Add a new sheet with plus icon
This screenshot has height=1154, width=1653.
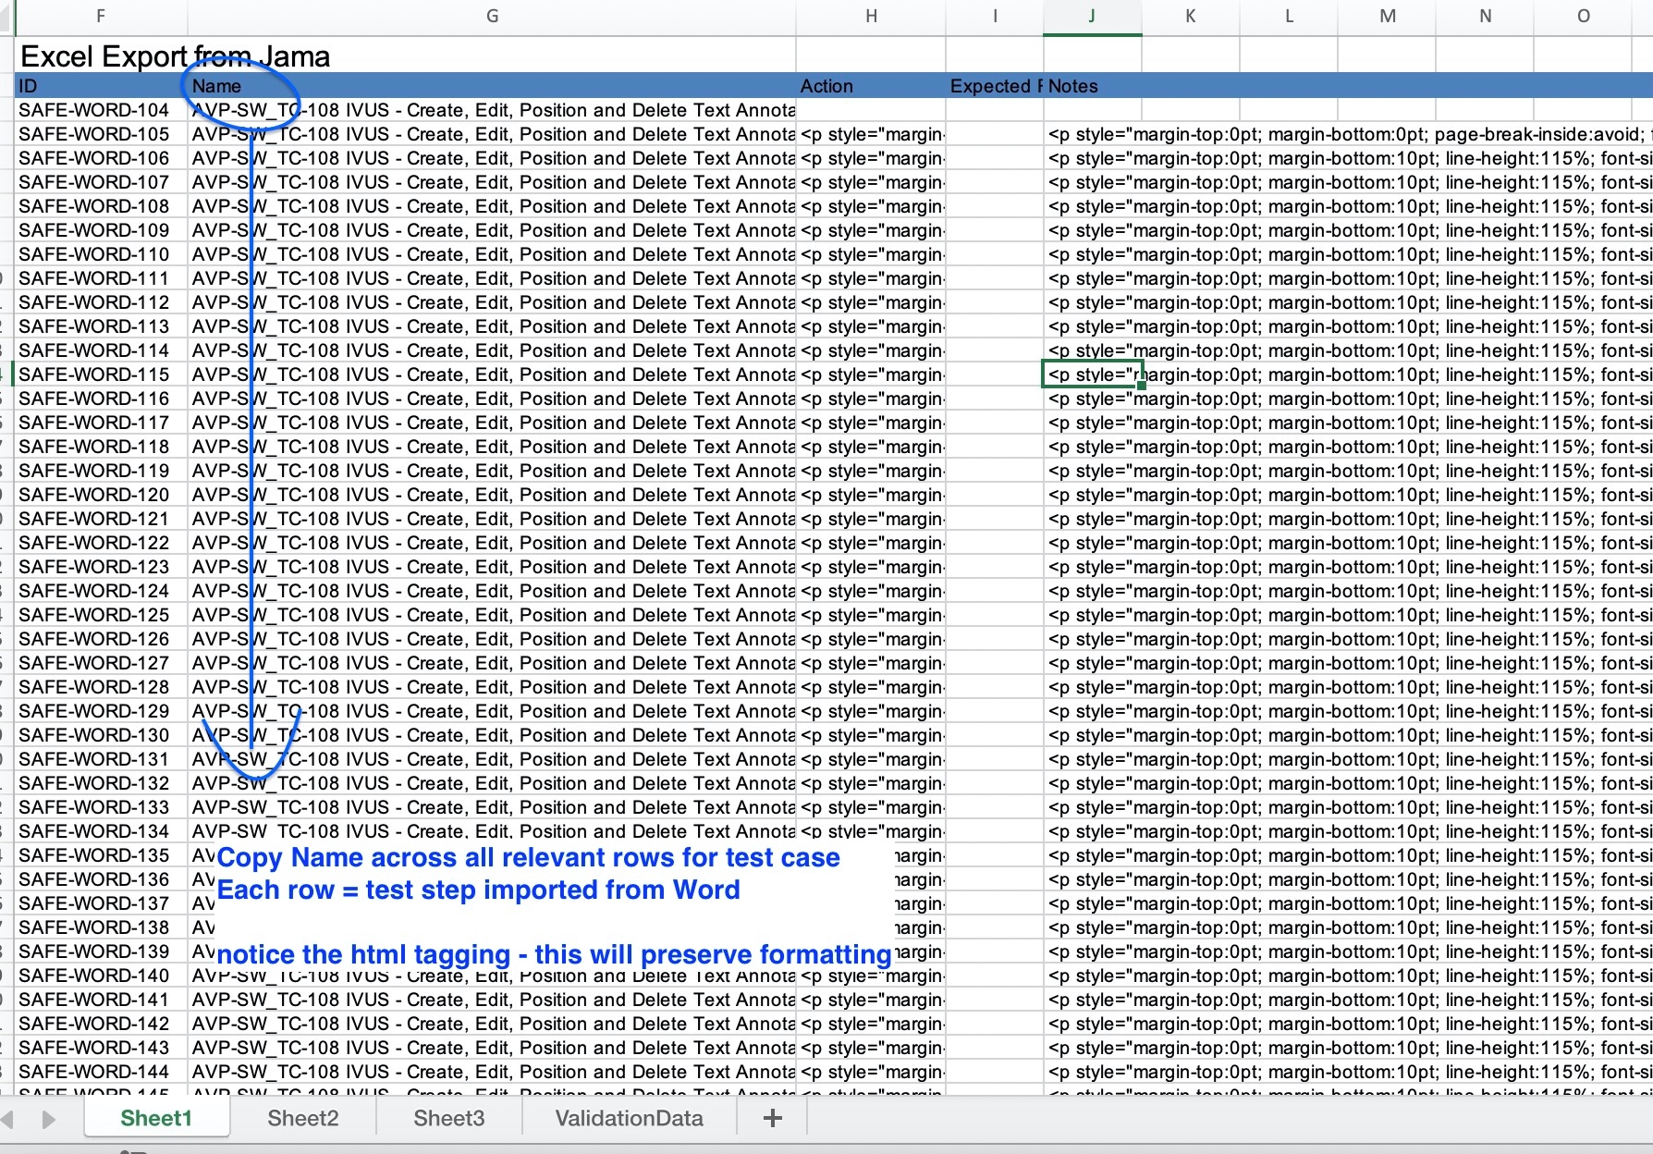coord(772,1118)
